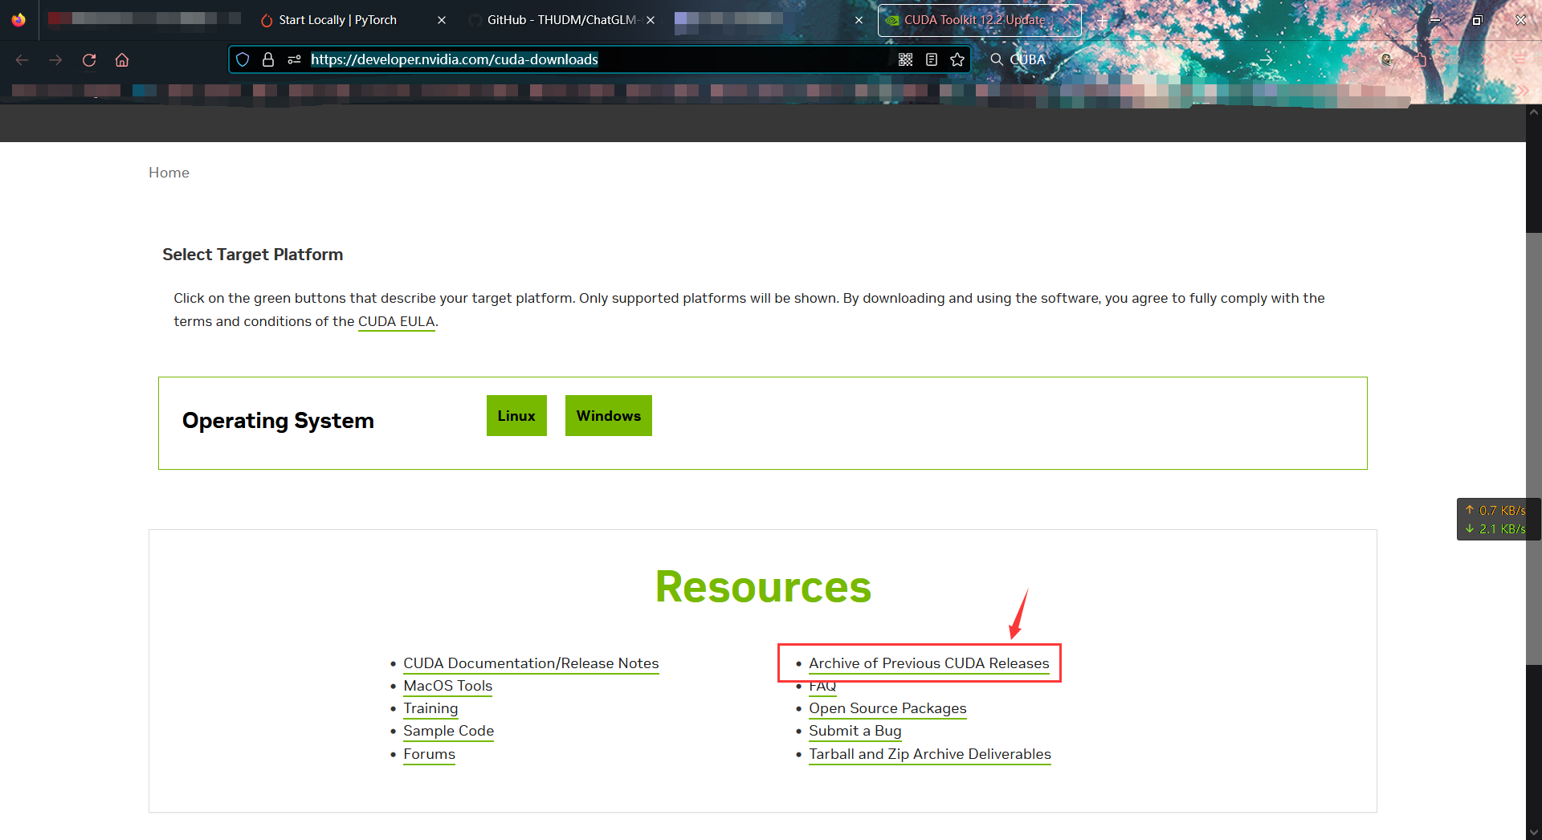Close the GitHub THUDM/ChatGLM tab
This screenshot has height=840, width=1542.
tap(651, 20)
